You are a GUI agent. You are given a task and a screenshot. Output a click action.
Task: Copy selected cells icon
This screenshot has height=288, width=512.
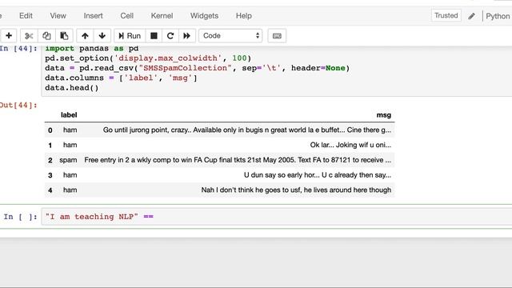(46, 35)
